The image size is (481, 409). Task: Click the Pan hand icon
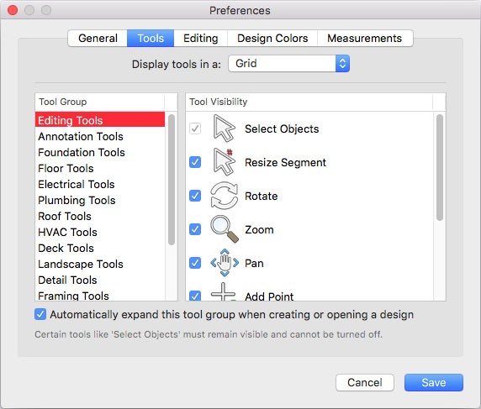click(225, 263)
